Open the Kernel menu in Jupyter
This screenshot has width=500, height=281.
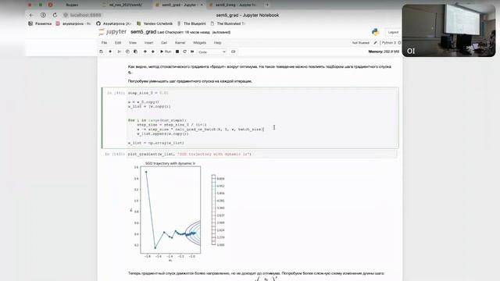tap(180, 43)
